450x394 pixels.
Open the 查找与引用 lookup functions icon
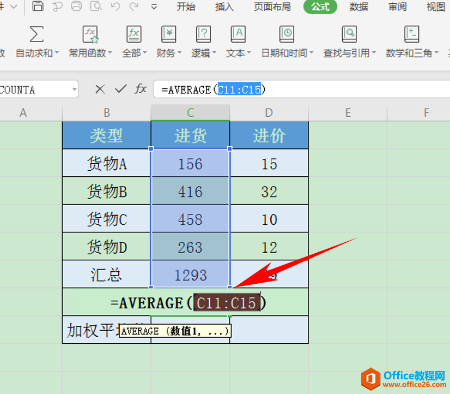click(x=349, y=34)
